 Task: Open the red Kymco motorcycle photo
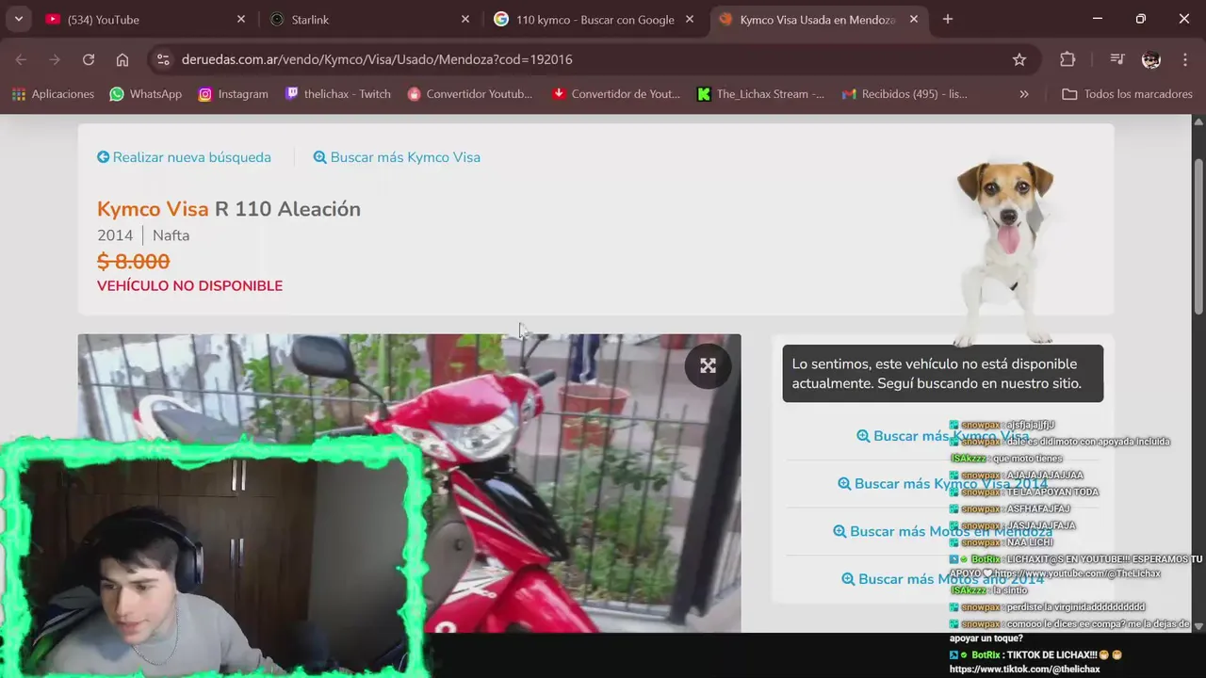[409, 483]
